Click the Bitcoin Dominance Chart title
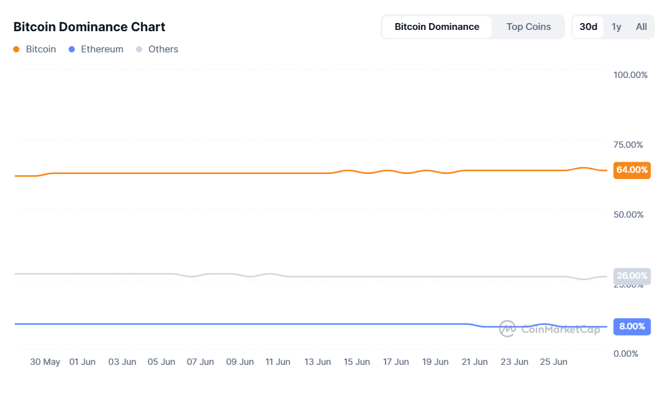The image size is (668, 401). click(x=89, y=27)
